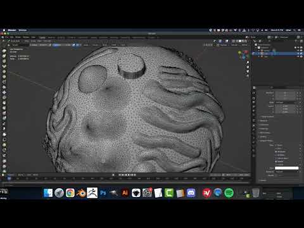Image resolution: width=304 pixels, height=228 pixels.
Task: Select the Draw sculpt brush tool
Action: (4, 51)
